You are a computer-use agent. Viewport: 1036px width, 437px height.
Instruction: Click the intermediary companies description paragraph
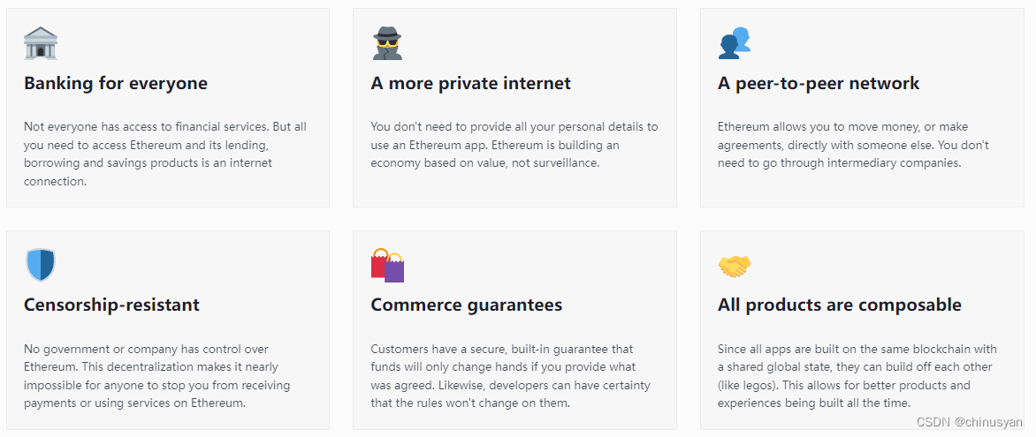853,145
